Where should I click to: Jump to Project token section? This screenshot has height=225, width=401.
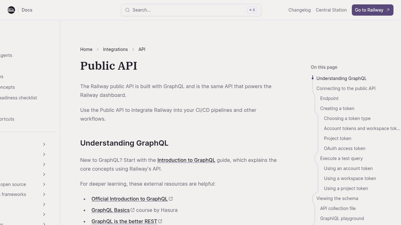pos(337,138)
